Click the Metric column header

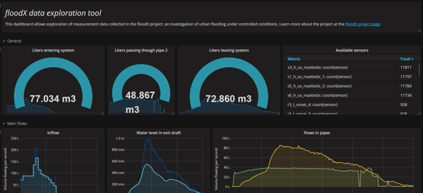(294, 59)
